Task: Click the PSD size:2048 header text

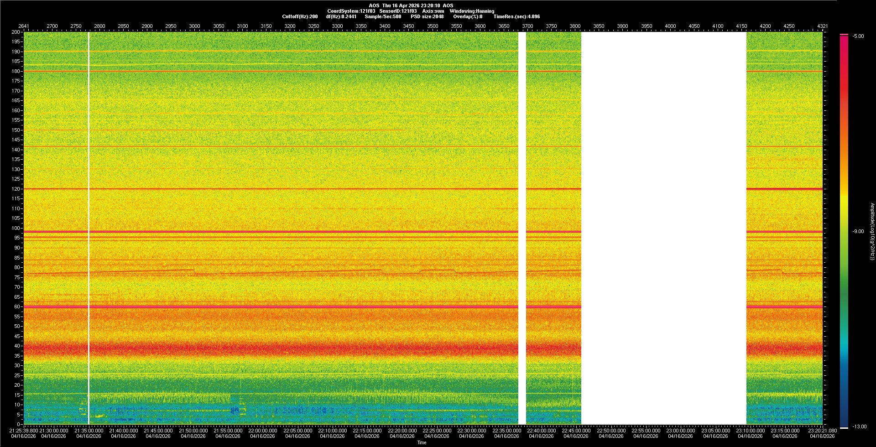Action: pos(427,16)
